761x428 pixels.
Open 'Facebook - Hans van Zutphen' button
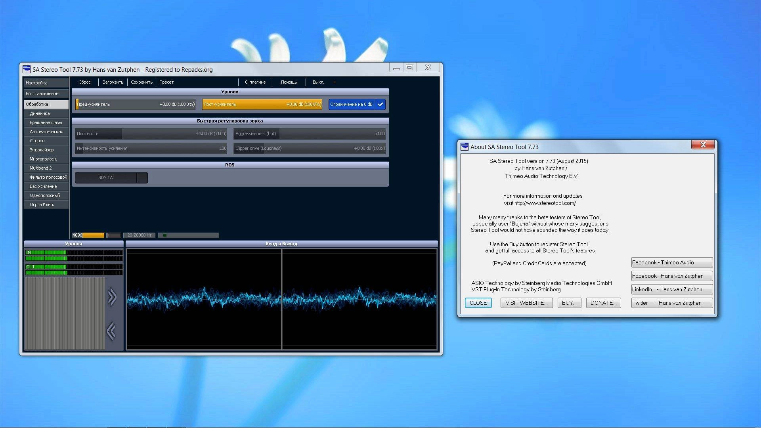point(672,276)
